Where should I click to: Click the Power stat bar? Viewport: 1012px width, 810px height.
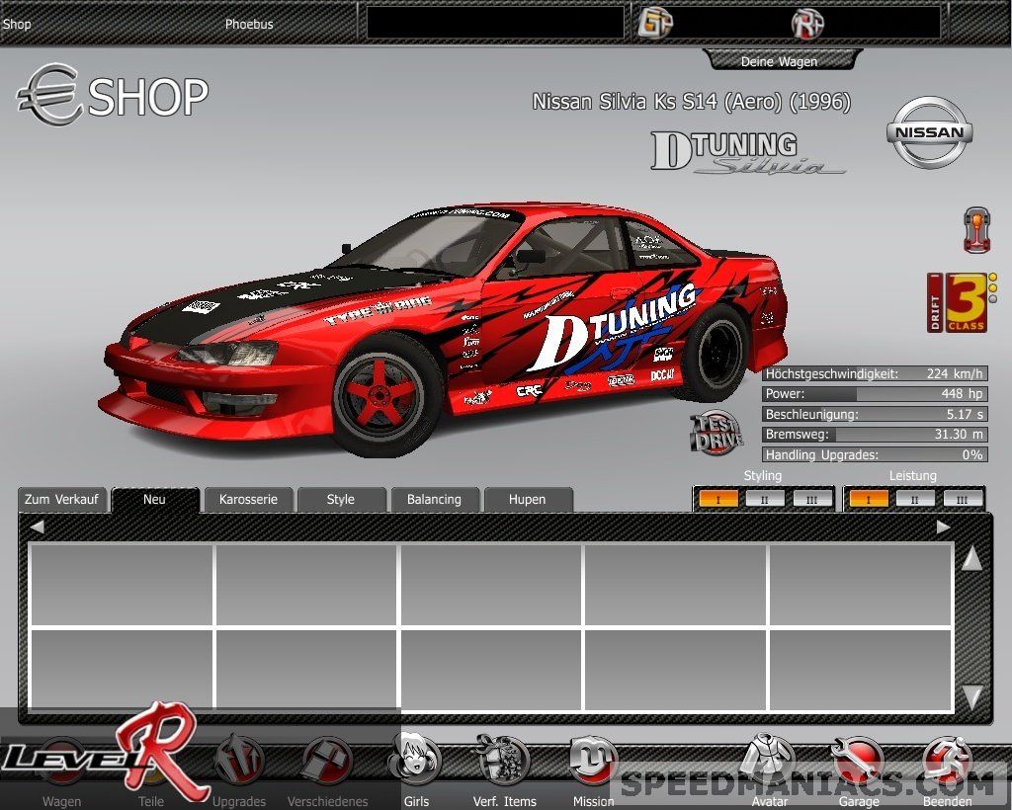click(x=875, y=393)
